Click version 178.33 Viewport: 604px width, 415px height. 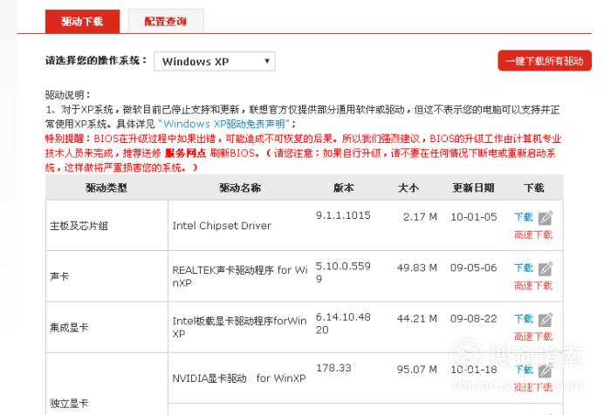click(x=333, y=368)
